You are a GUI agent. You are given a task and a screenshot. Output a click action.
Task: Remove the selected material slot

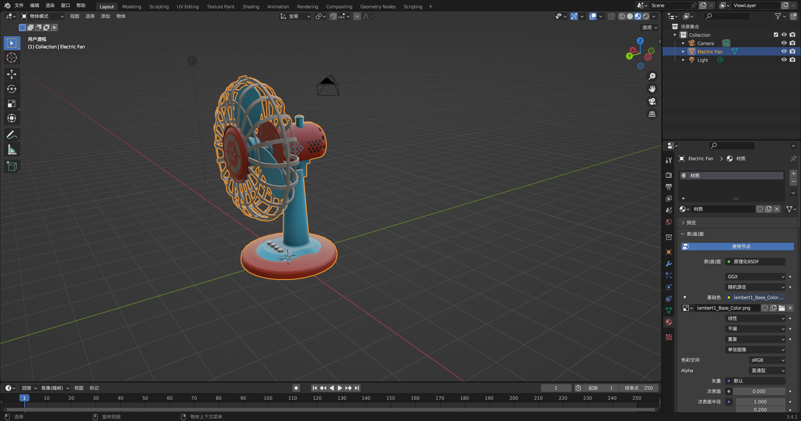(793, 182)
